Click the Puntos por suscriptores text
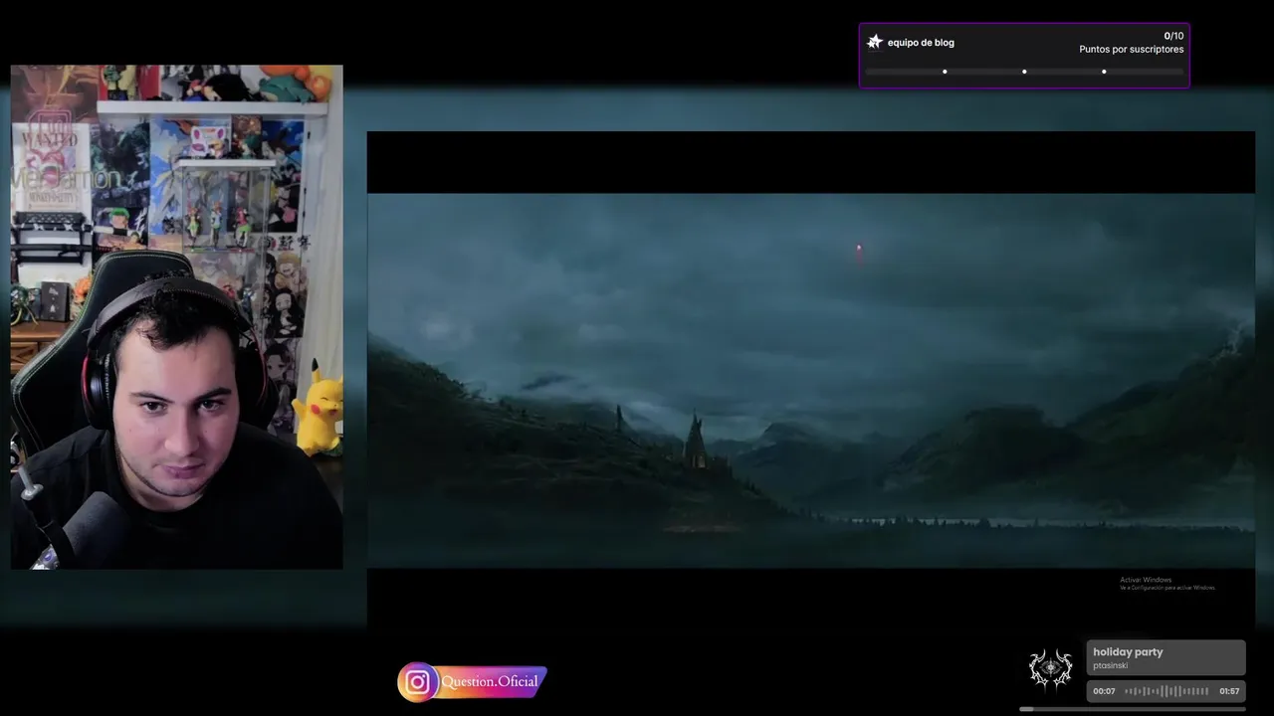This screenshot has height=716, width=1274. point(1132,50)
